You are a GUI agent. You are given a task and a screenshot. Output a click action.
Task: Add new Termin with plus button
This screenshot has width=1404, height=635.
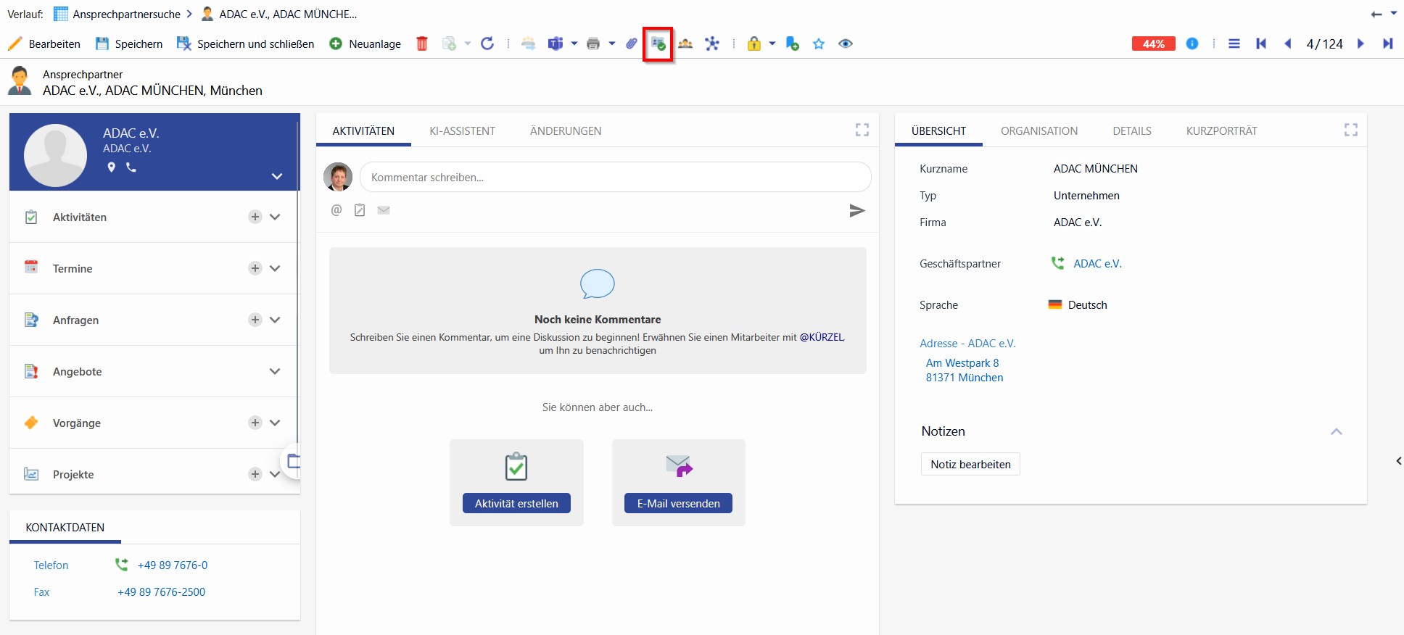255,268
